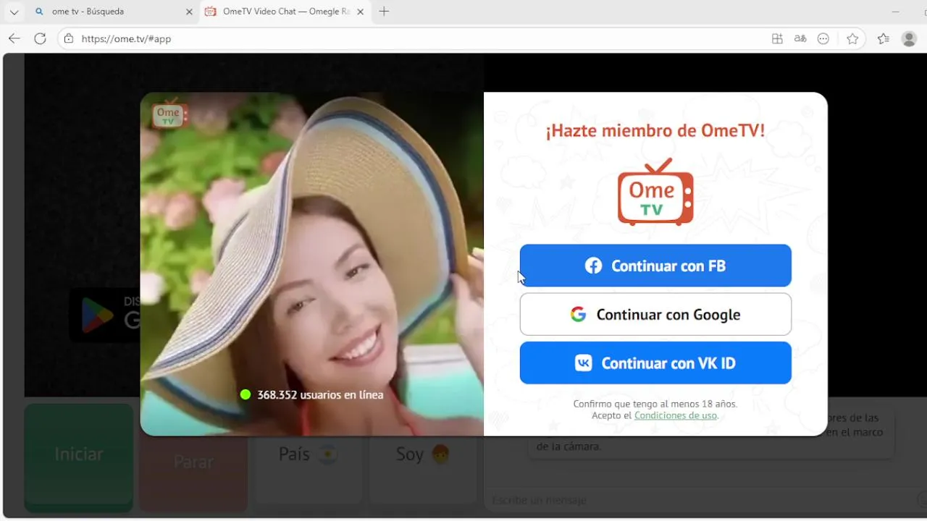Open the favorites list icon
This screenshot has height=521, width=927.
tap(883, 39)
